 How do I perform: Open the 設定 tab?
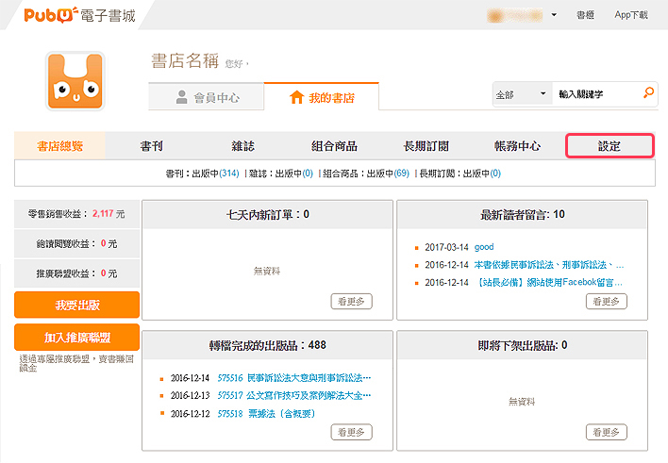610,146
